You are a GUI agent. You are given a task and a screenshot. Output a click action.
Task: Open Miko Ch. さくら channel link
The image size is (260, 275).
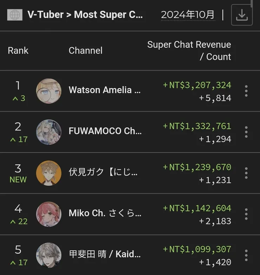105,213
